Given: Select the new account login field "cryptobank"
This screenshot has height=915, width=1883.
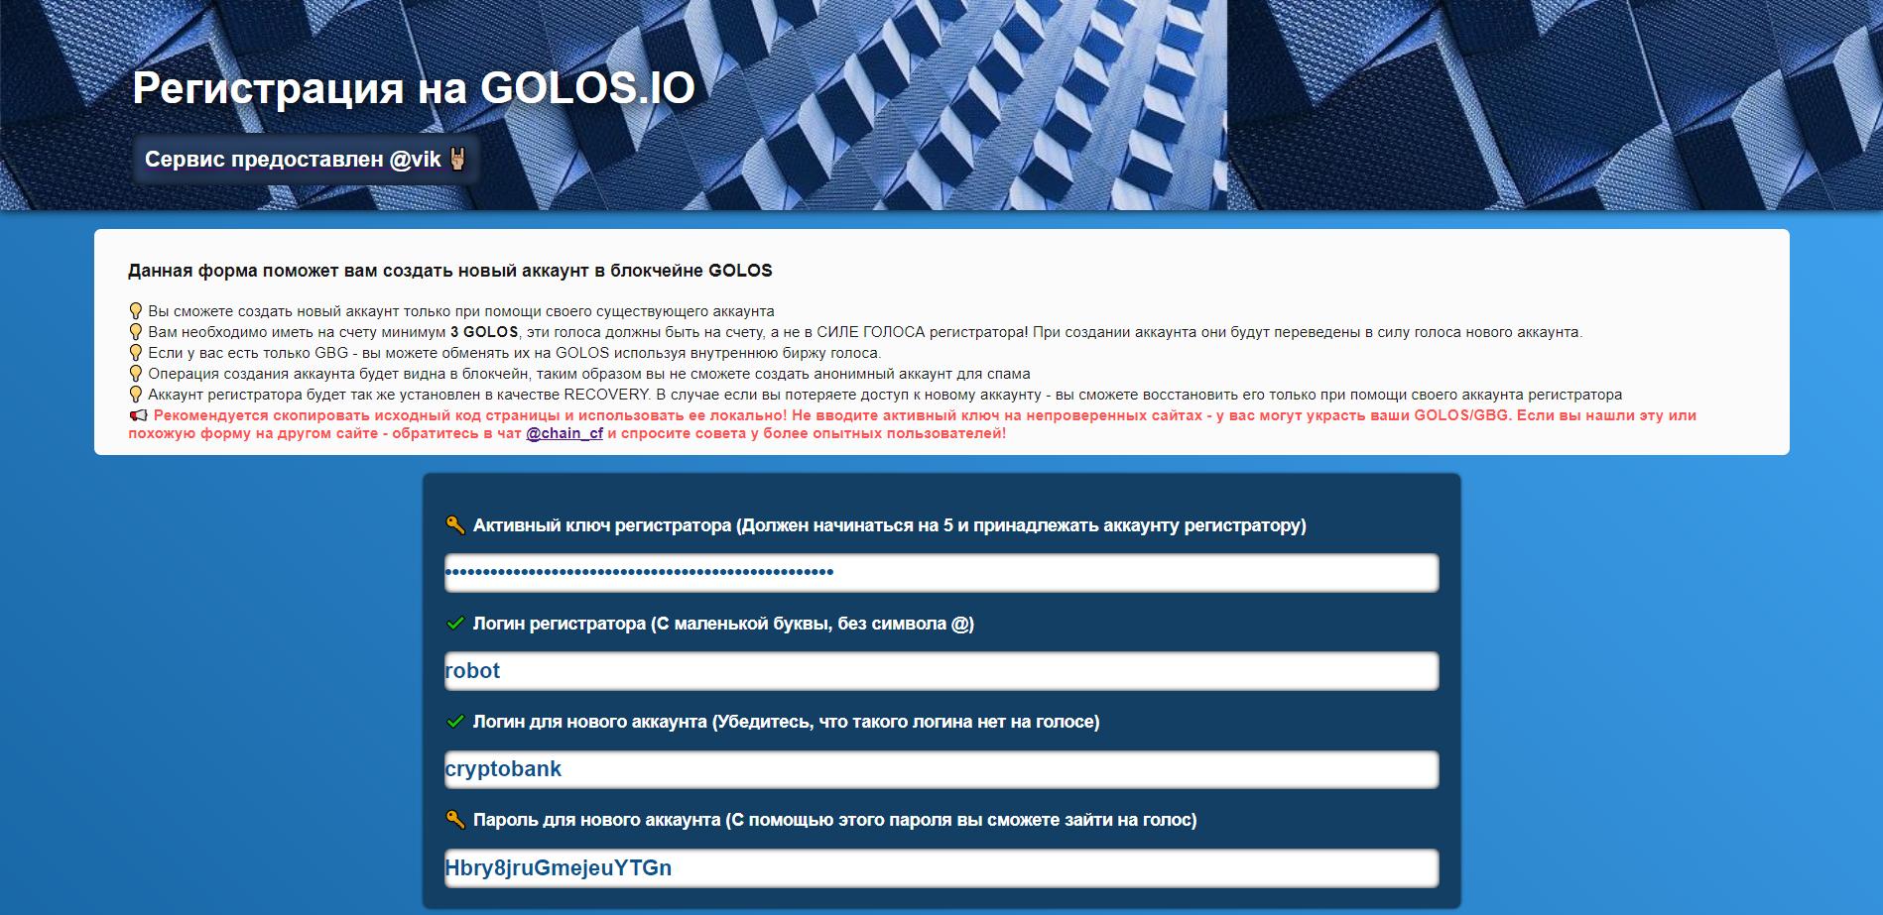Looking at the screenshot, I should tap(941, 769).
